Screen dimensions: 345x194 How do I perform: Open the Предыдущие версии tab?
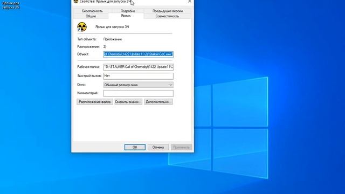(x=168, y=11)
